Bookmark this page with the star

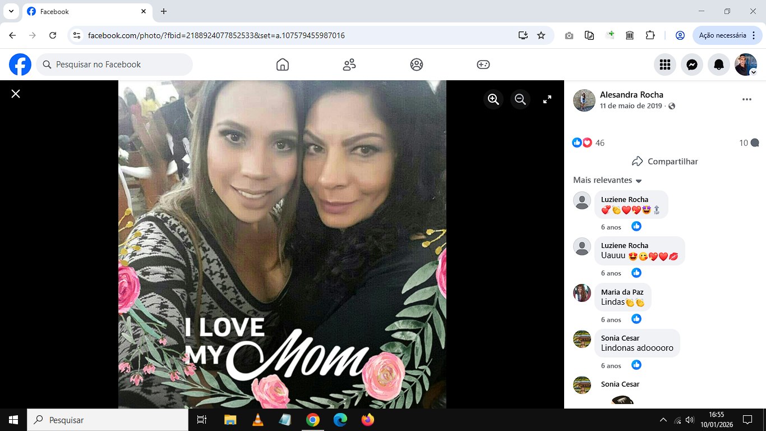click(541, 35)
